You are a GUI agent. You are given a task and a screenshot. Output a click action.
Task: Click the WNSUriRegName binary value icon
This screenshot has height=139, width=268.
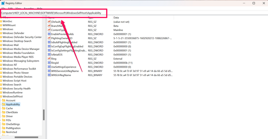[49, 75]
